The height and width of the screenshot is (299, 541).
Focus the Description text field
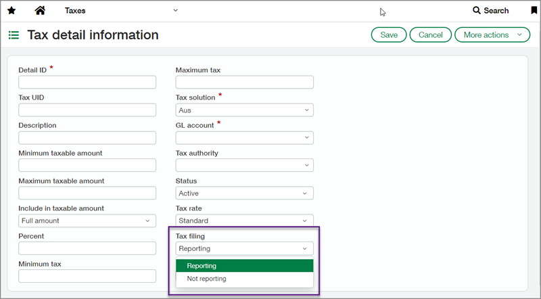87,137
